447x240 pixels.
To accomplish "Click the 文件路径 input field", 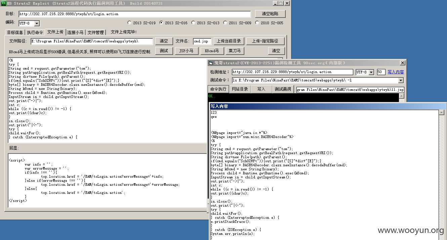I will pos(92,41).
